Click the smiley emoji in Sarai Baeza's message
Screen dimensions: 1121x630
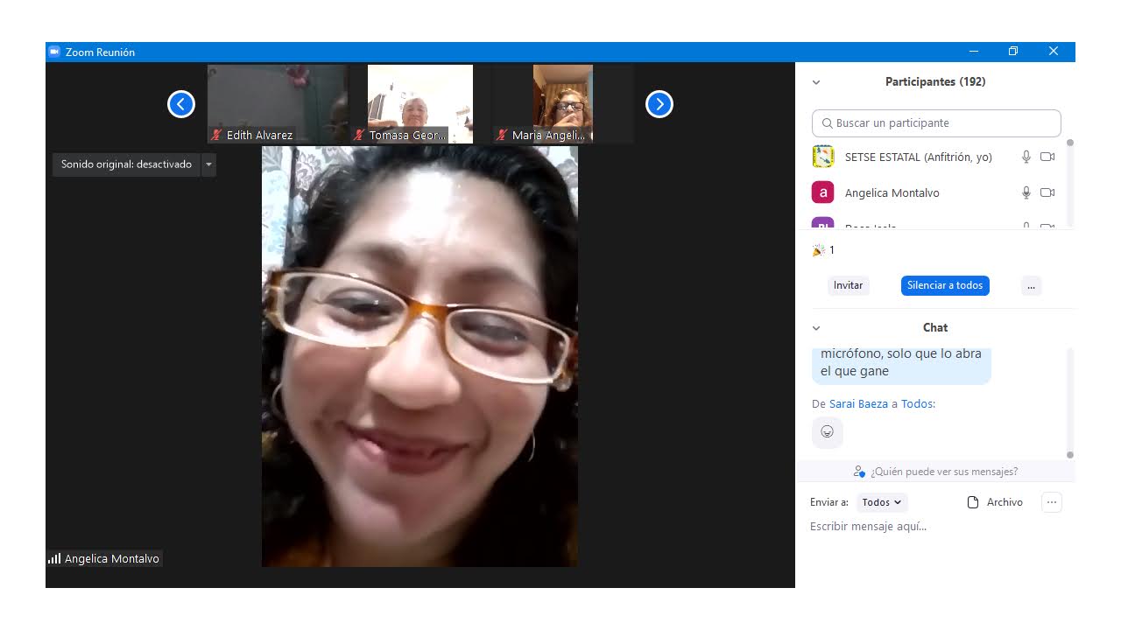point(828,431)
